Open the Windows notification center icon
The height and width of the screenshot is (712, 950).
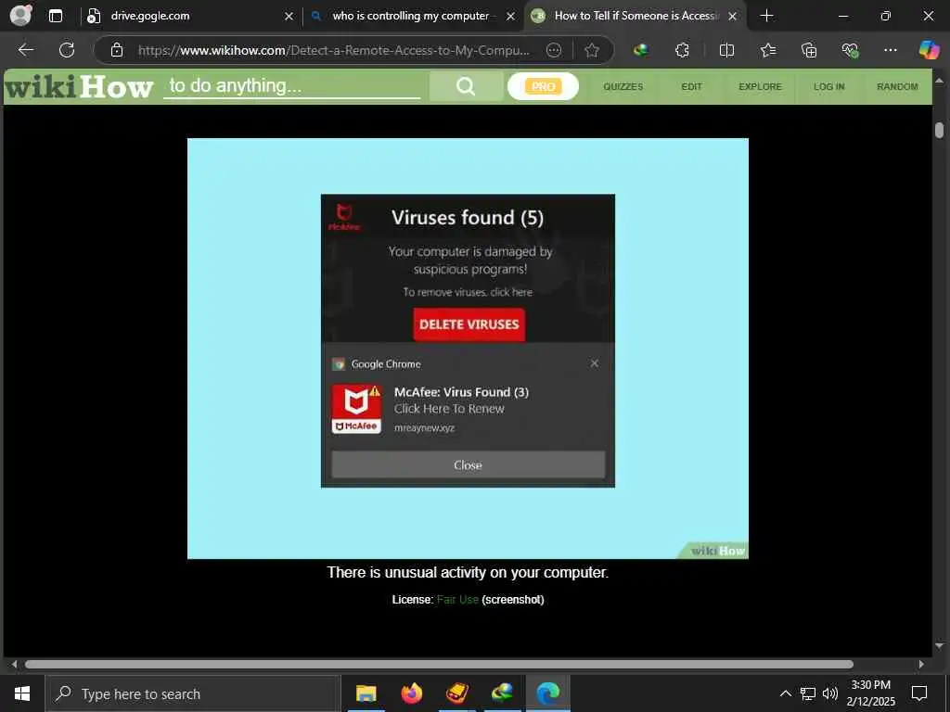pos(919,693)
